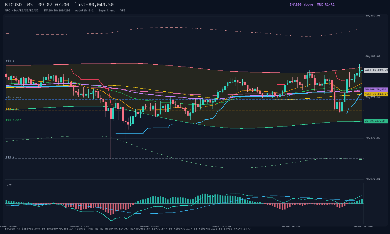Select the green 'S1 79,547.50' price tag
The height and width of the screenshot is (234, 390).
click(376, 121)
